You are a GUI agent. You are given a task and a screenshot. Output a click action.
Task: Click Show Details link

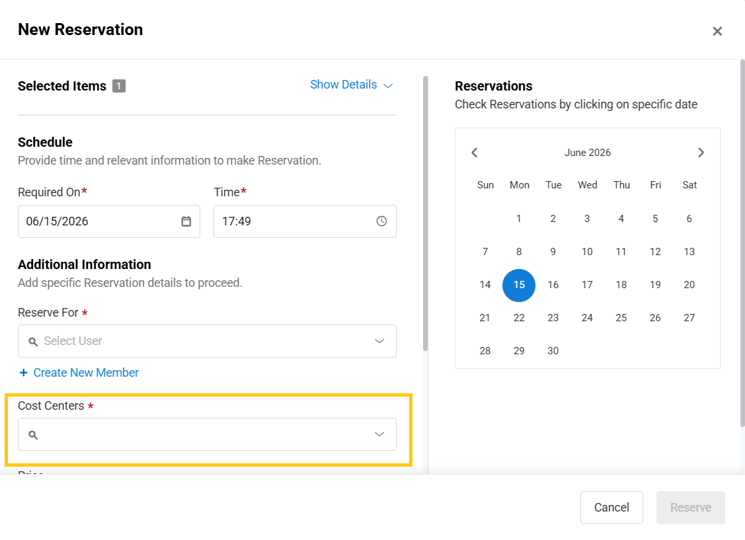[344, 85]
